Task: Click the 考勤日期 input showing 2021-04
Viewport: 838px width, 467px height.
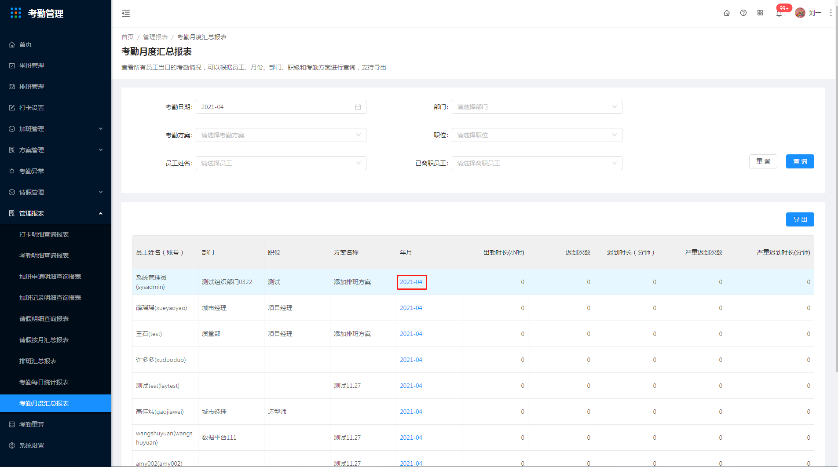Action: pyautogui.click(x=281, y=107)
